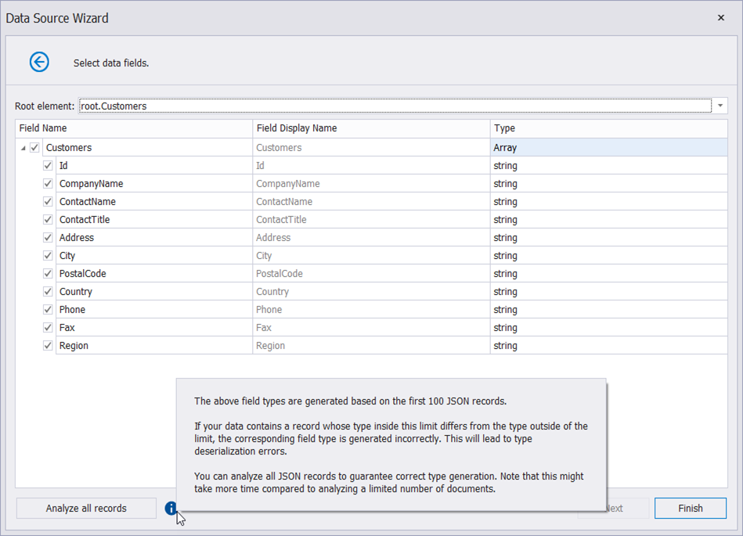Open the Root element dropdown
Image resolution: width=743 pixels, height=536 pixels.
(x=720, y=106)
